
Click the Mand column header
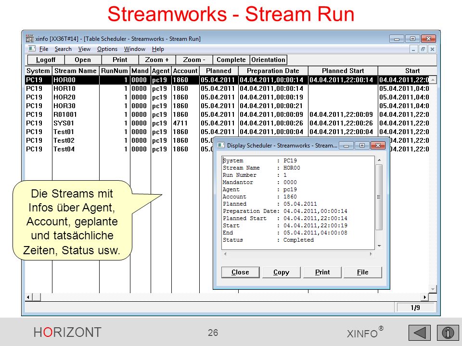[x=140, y=71]
